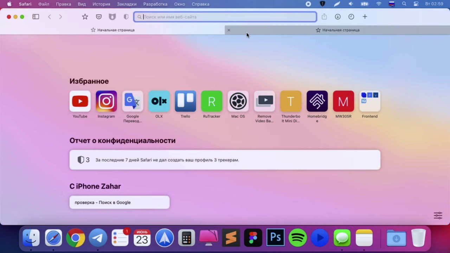Open the Trello favorite
Screen dimensions: 450x253
185,101
